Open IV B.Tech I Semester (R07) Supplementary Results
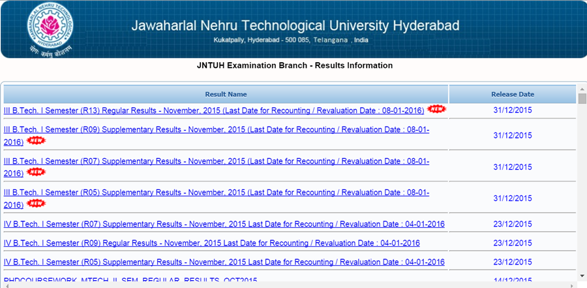Screen dimensions: 587x288 coord(224,224)
